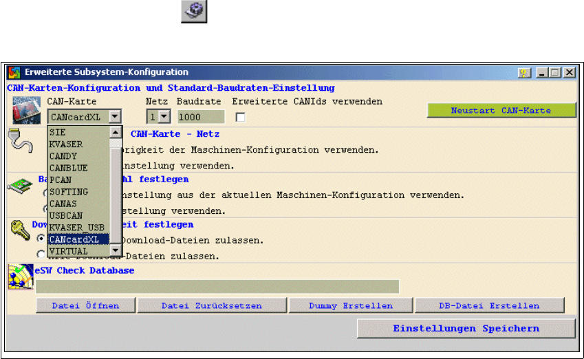This screenshot has height=359, width=584.
Task: Click Einstellungen Speichern button
Action: click(x=466, y=329)
